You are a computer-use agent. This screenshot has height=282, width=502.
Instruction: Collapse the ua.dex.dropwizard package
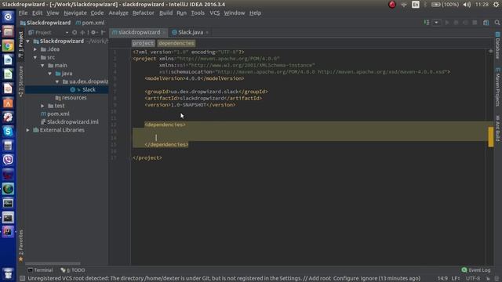point(57,81)
